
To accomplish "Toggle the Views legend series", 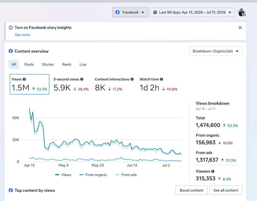I will pyautogui.click(x=63, y=175).
